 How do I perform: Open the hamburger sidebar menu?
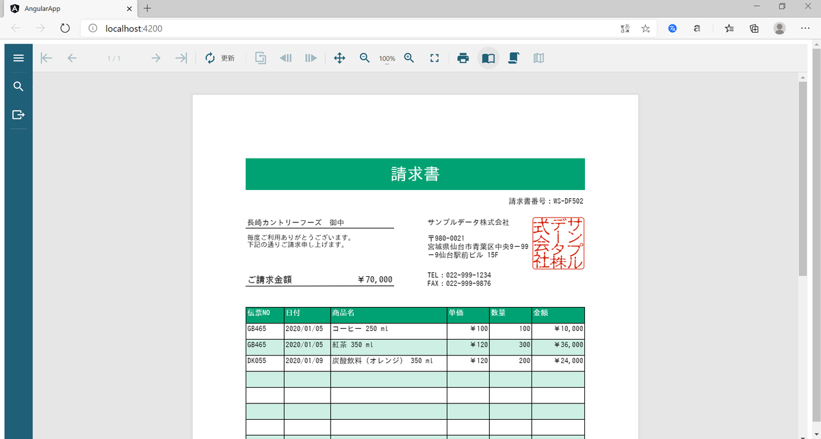pyautogui.click(x=18, y=58)
